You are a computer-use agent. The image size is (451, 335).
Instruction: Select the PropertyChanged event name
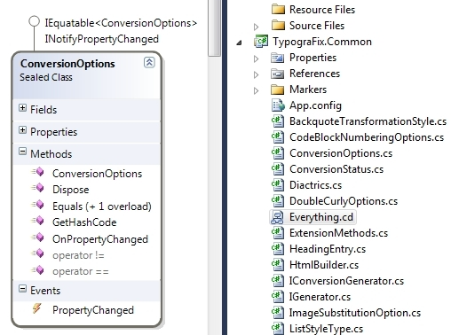(x=93, y=310)
